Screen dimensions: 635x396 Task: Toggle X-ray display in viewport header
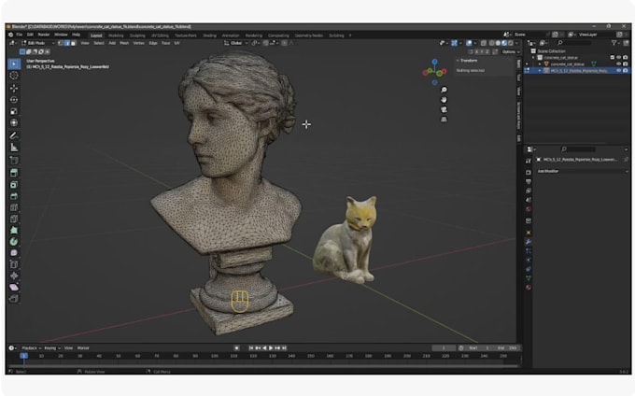pos(484,43)
